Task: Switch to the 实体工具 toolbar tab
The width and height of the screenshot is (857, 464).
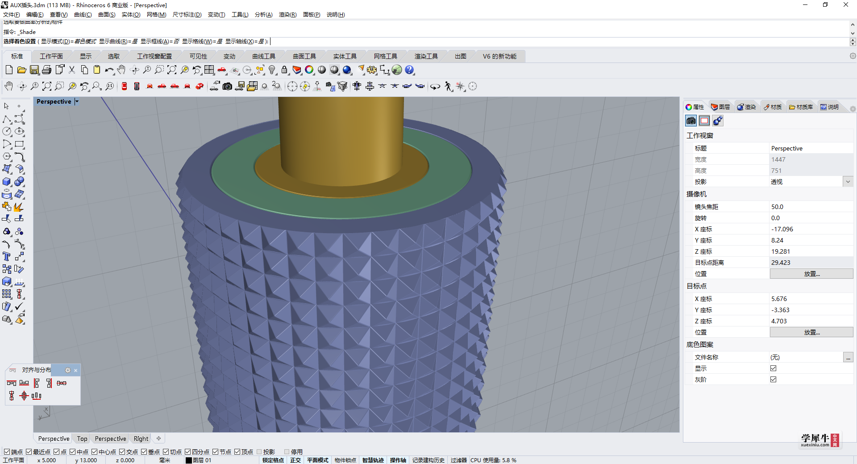Action: [345, 56]
